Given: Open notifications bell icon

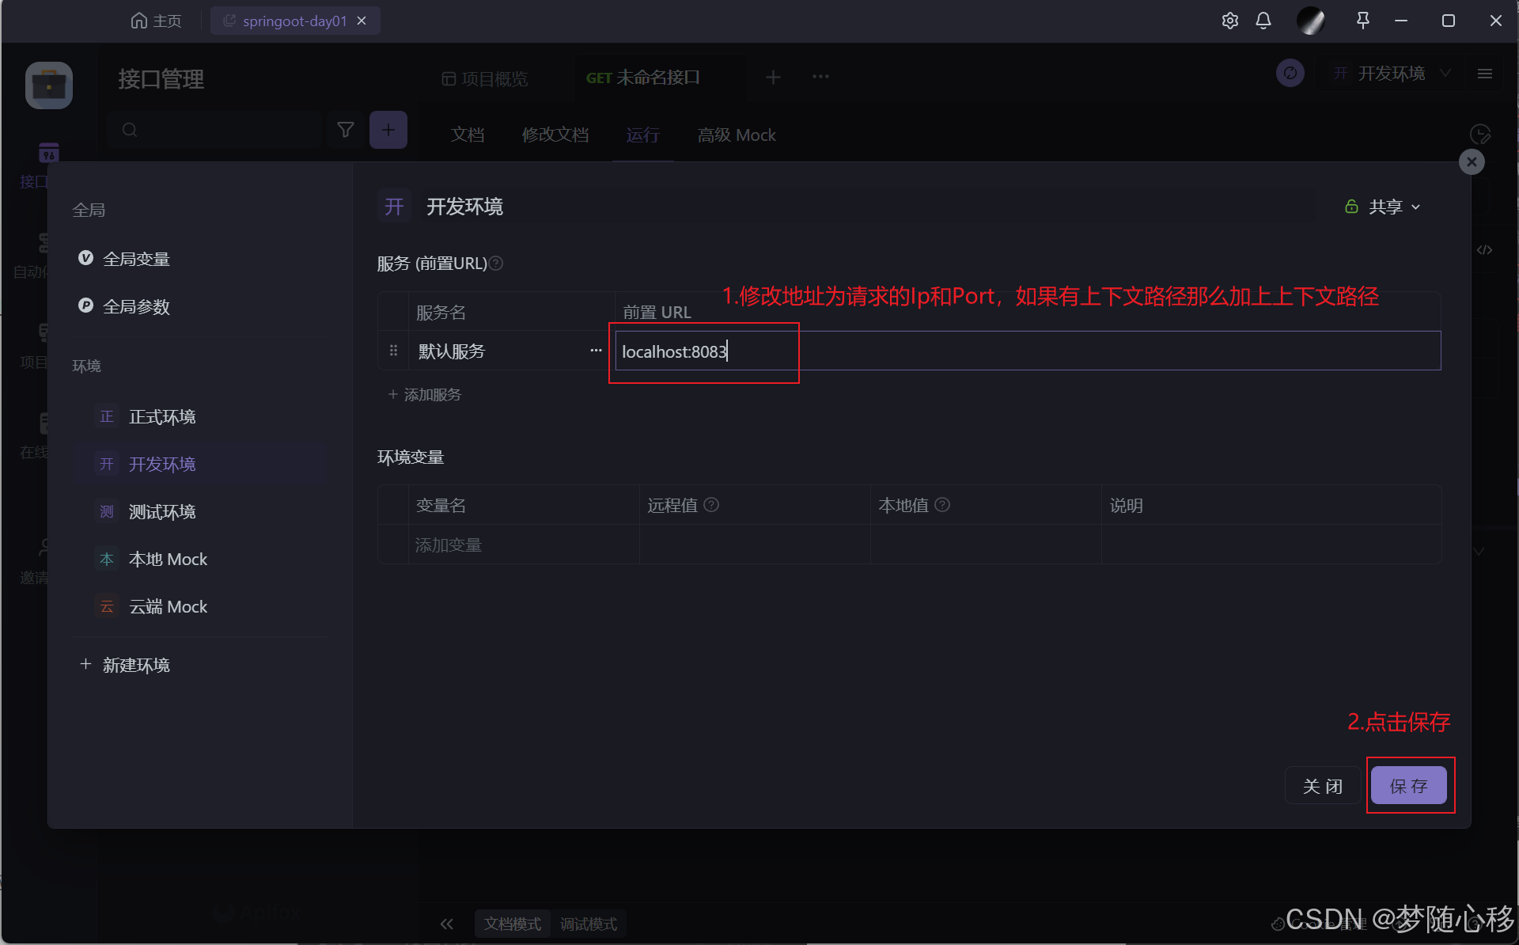Looking at the screenshot, I should coord(1263,21).
